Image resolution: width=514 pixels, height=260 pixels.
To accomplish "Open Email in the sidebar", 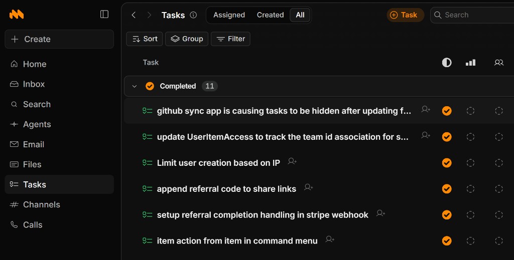I will [x=59, y=144].
